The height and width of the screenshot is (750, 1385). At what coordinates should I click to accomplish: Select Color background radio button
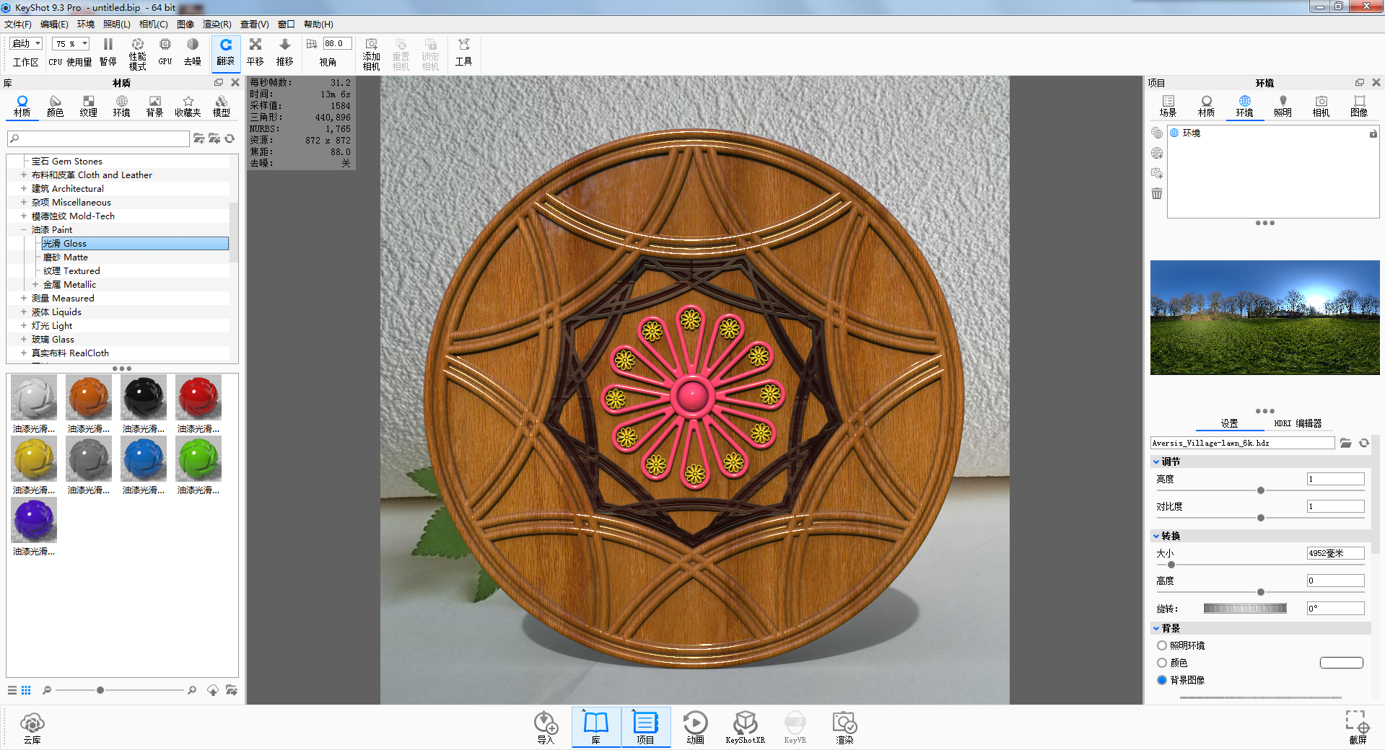[1162, 663]
